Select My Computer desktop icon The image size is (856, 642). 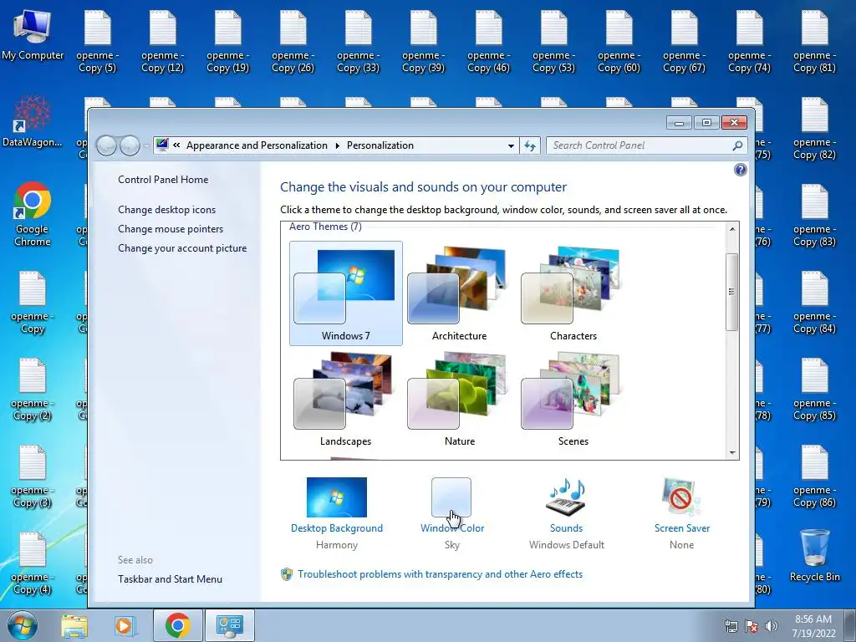click(x=33, y=35)
